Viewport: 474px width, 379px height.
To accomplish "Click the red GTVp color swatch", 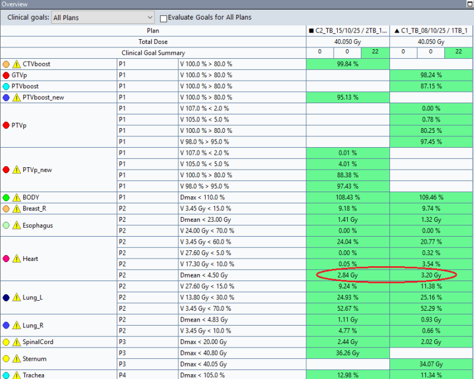I will [x=7, y=75].
